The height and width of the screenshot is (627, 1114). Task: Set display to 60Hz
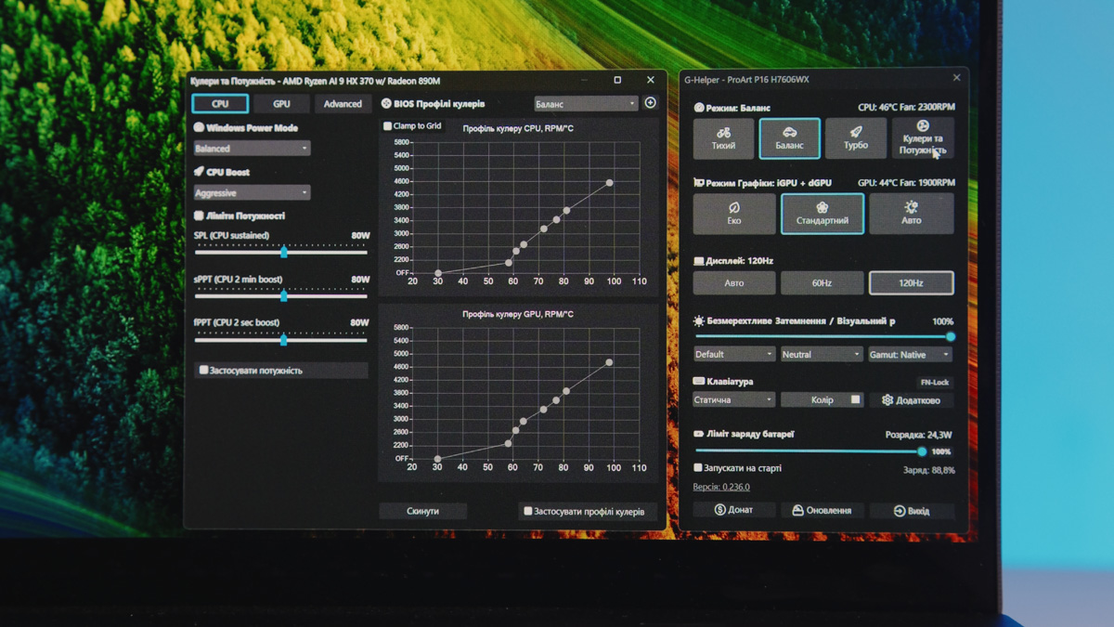pos(822,282)
